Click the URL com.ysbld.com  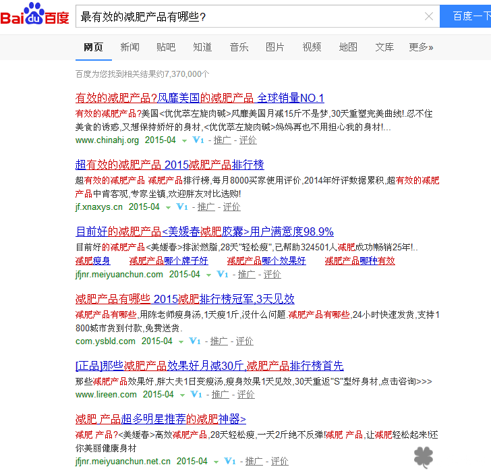[x=105, y=341]
